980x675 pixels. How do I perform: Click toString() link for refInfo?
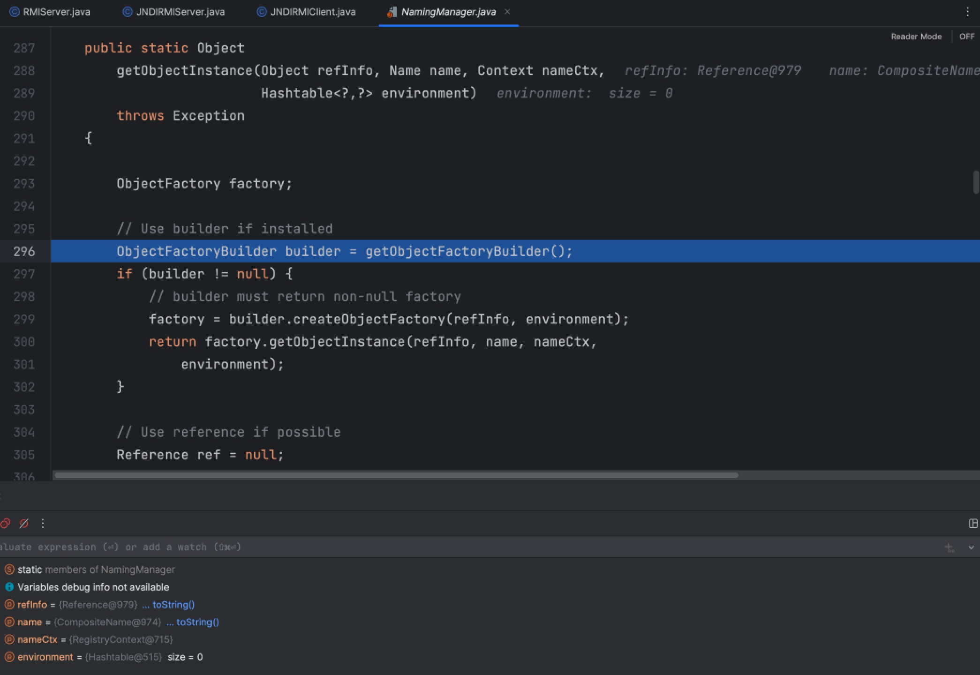[x=173, y=605]
